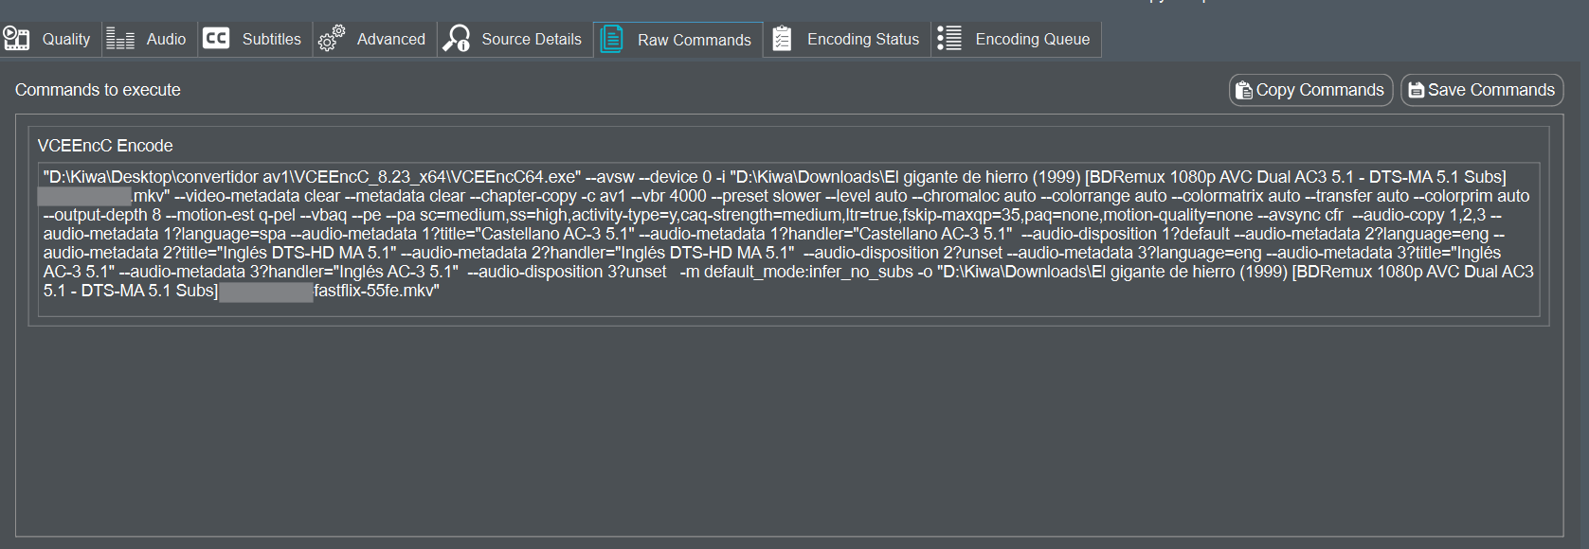
Task: Click the magnifier-person icon for Source Details
Action: pos(457,39)
